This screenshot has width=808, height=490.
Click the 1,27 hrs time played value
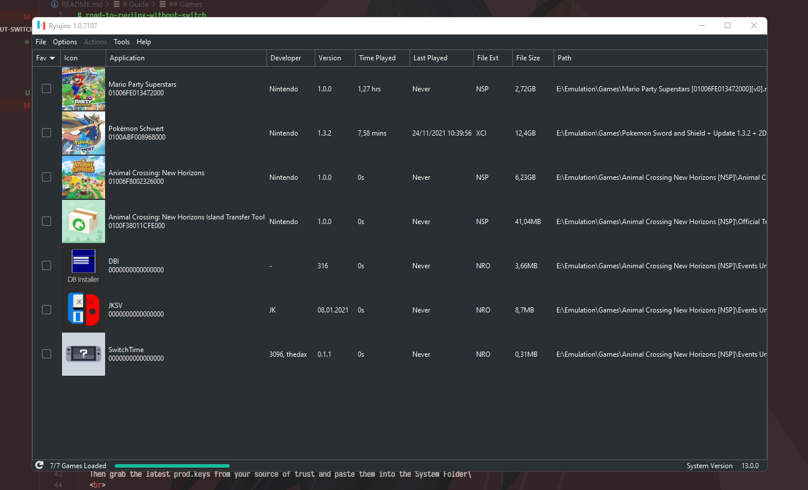pyautogui.click(x=369, y=89)
